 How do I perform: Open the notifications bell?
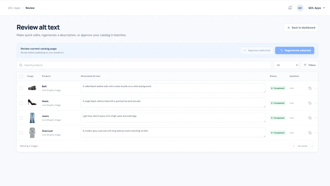coord(290,8)
